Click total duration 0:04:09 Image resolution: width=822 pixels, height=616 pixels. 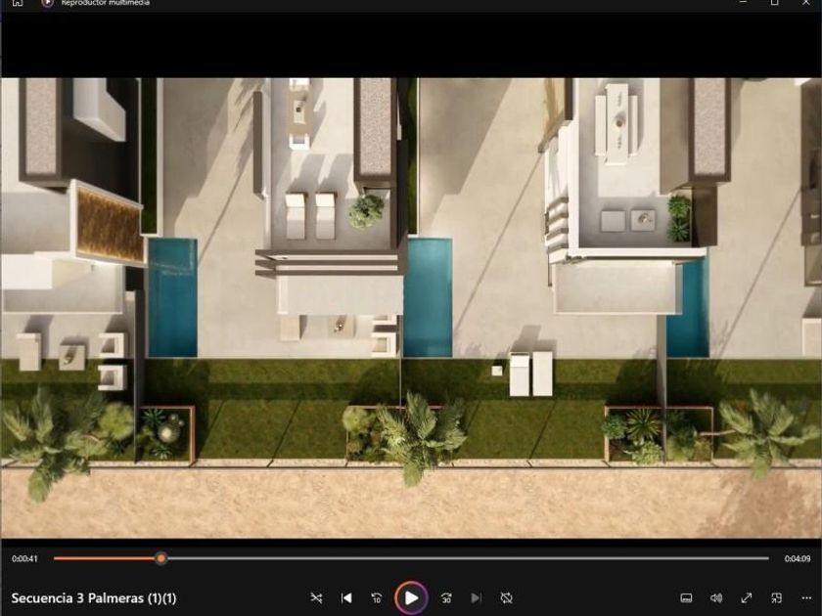(798, 559)
